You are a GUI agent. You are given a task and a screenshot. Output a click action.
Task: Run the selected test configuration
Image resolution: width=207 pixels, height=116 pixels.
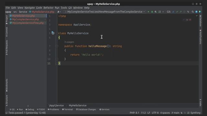(148, 12)
